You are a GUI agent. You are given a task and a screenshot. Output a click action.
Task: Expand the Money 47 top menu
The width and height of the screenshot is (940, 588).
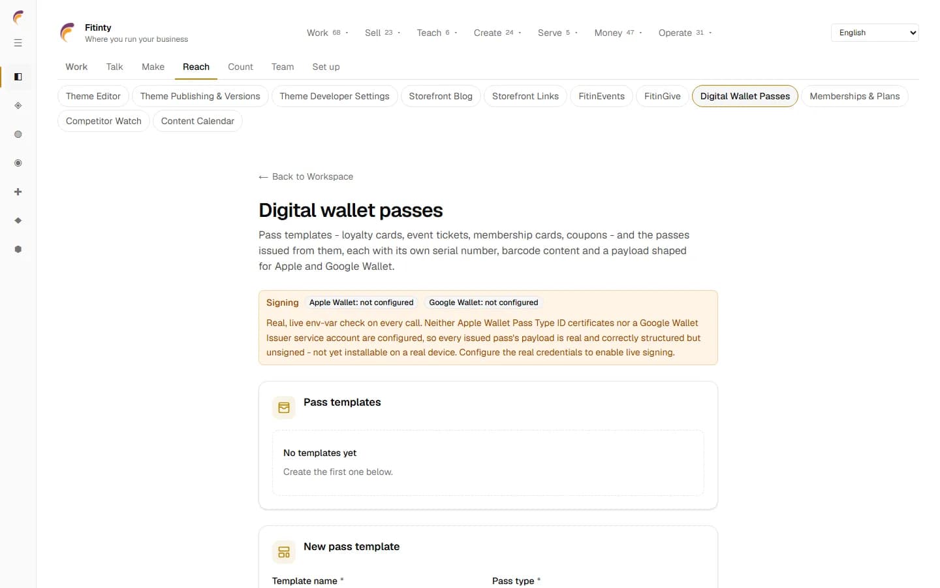coord(618,33)
